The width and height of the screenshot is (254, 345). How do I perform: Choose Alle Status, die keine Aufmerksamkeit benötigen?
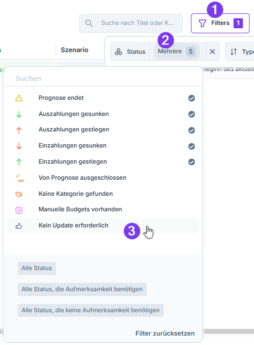(91, 311)
